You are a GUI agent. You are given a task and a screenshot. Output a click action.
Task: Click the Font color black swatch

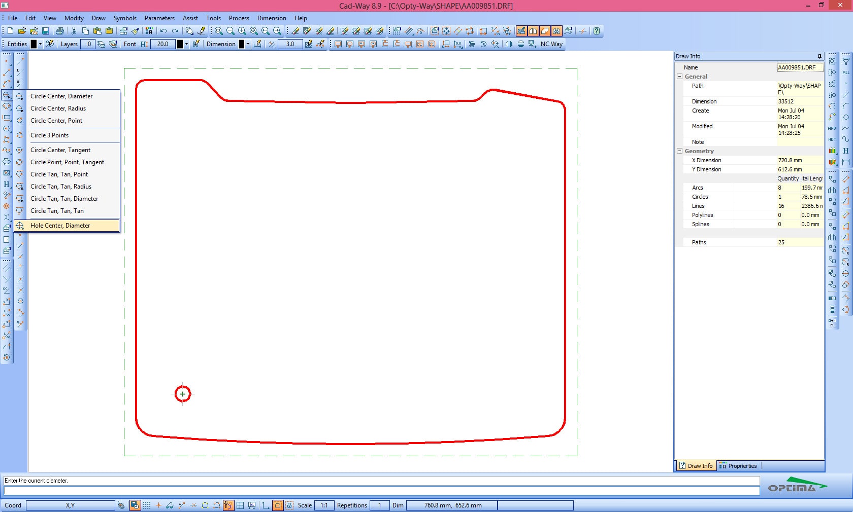[x=180, y=44]
